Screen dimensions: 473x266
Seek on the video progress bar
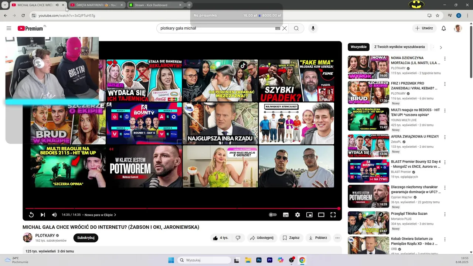[x=182, y=208]
